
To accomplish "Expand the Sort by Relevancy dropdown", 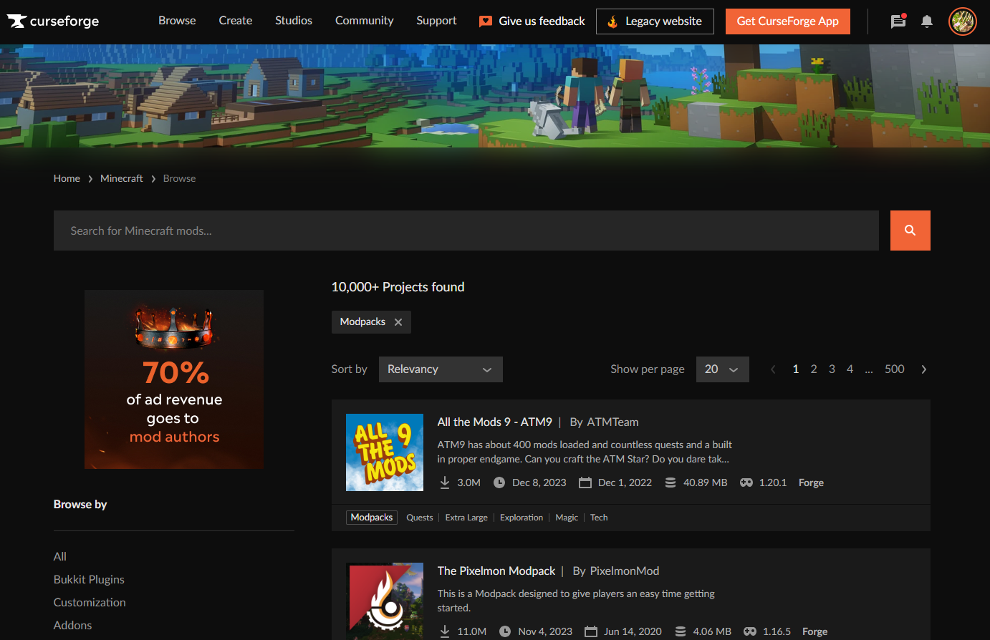I will (x=440, y=369).
